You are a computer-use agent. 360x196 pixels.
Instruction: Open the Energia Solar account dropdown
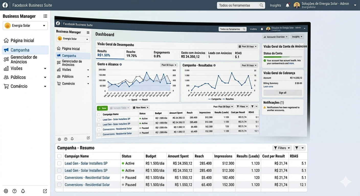(x=25, y=26)
